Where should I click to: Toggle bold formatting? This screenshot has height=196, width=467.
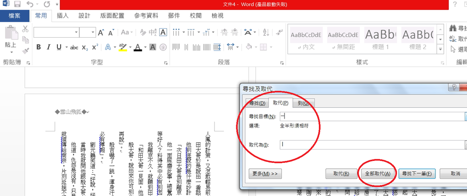[38, 47]
